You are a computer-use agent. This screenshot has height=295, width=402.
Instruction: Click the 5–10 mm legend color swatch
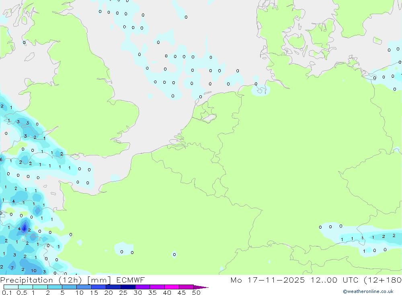point(70,287)
